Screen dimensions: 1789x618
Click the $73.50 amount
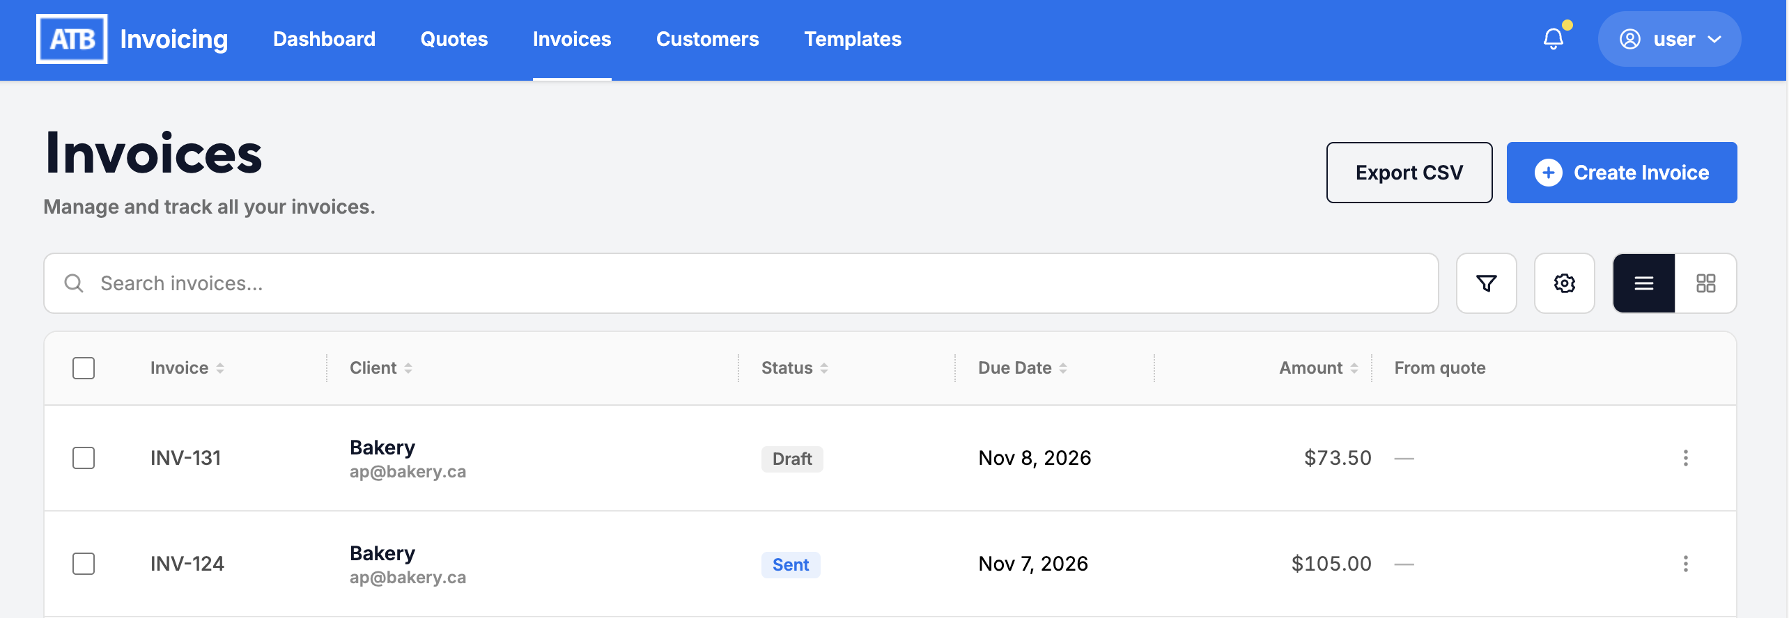pos(1338,458)
